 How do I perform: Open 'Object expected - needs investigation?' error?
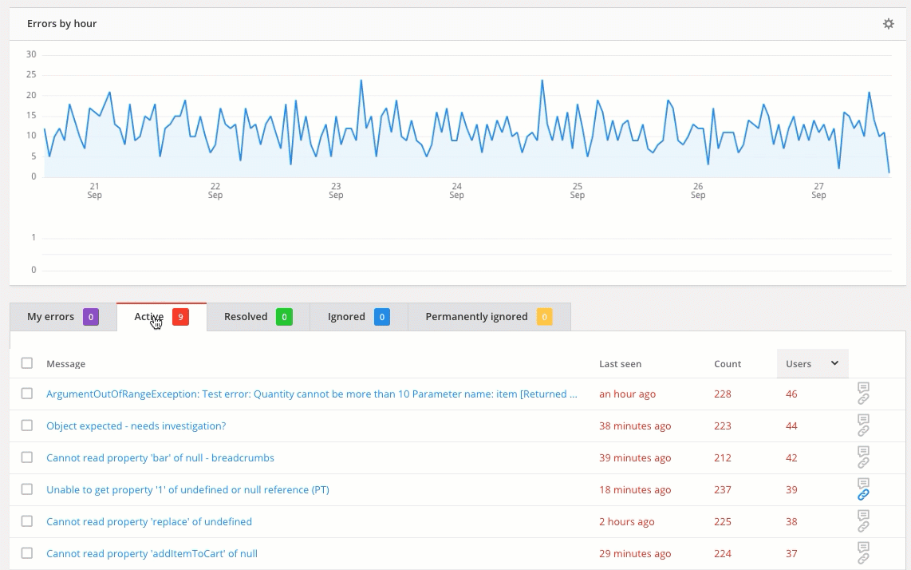point(136,426)
